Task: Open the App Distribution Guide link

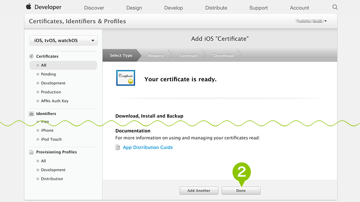Action: (x=148, y=147)
